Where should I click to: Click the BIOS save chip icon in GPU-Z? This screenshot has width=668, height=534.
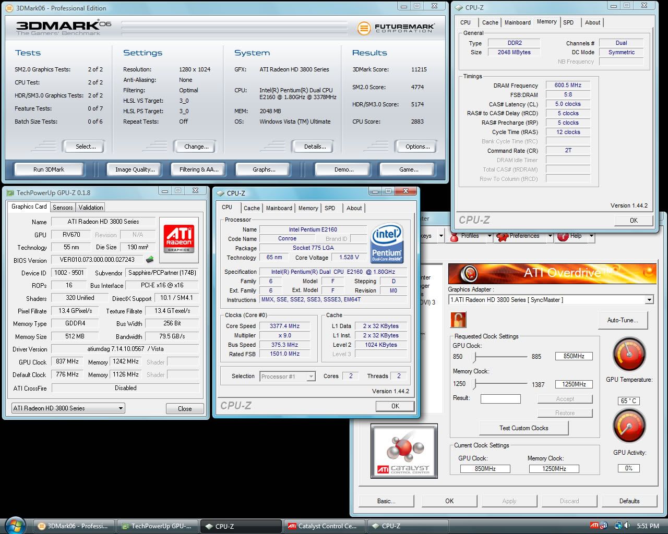[x=150, y=260]
